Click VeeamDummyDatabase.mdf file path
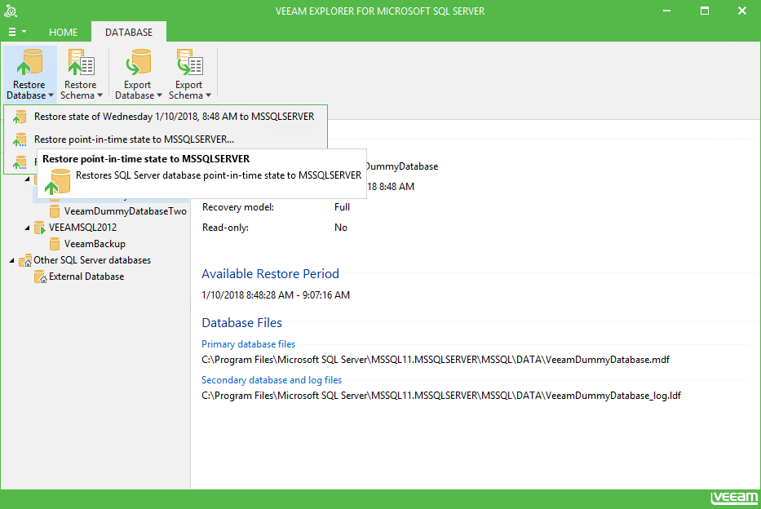 tap(436, 360)
